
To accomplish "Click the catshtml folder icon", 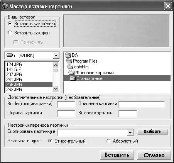I will (70, 67).
